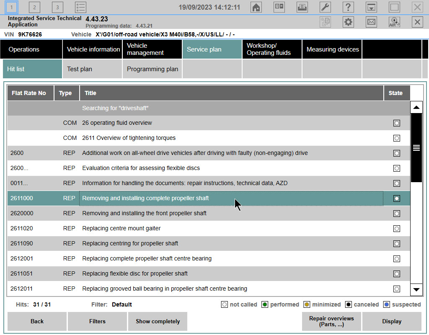Click the hit list scrollbar thumb
Image resolution: width=429 pixels, height=335 pixels.
(416, 148)
